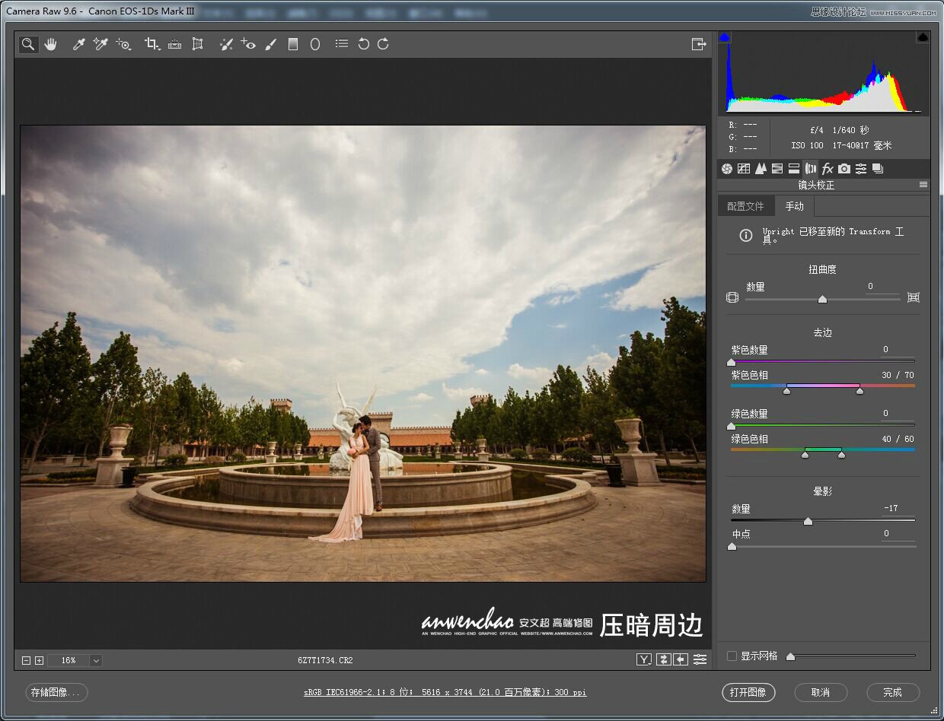Select the Color Sampler tool
944x721 pixels.
point(100,44)
